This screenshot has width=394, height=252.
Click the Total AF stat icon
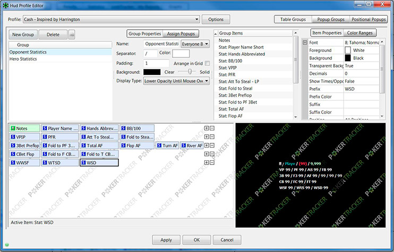click(83, 145)
